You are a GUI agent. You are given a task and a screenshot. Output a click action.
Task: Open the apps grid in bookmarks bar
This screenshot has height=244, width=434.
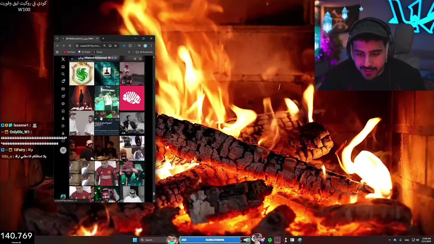[57, 52]
